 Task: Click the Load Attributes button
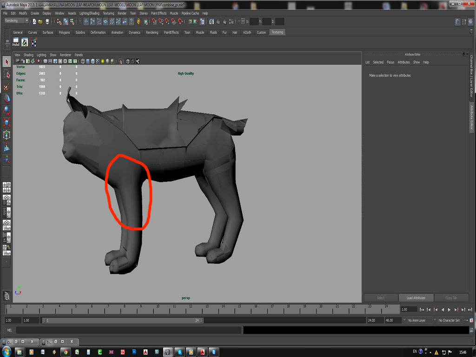[416, 297]
